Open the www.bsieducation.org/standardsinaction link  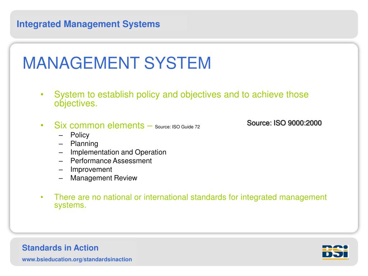coord(77,259)
